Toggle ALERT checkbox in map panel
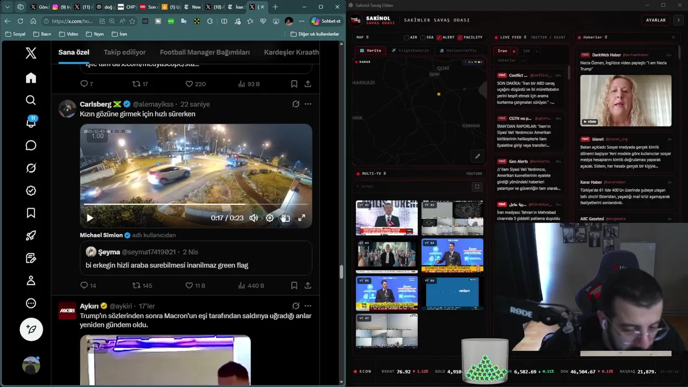 point(439,38)
